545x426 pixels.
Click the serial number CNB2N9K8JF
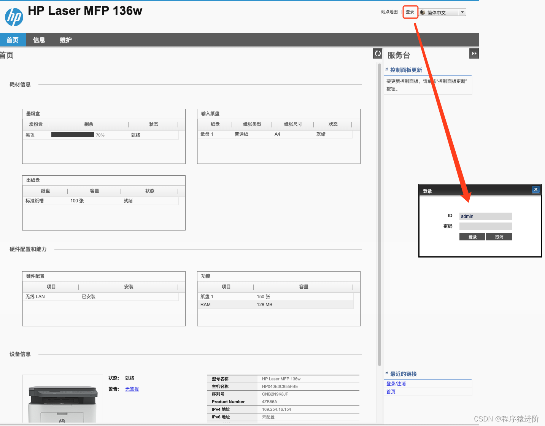pos(275,394)
